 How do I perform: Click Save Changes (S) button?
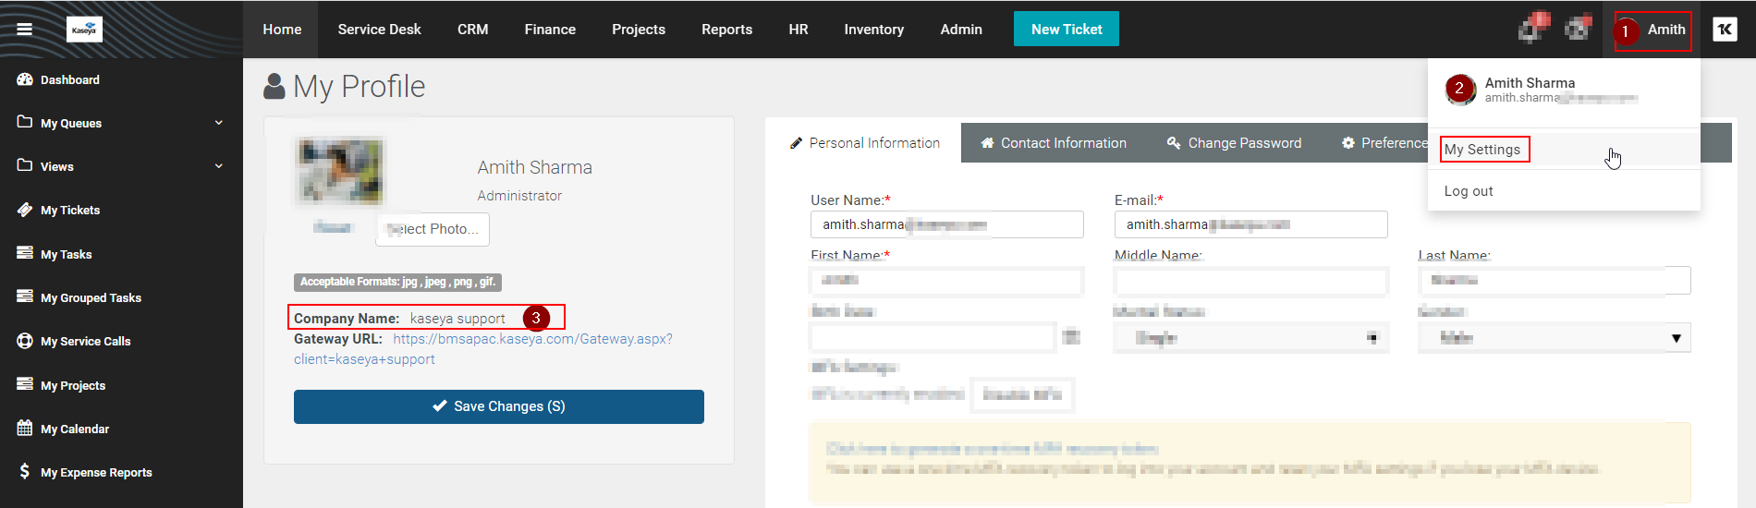pos(499,406)
